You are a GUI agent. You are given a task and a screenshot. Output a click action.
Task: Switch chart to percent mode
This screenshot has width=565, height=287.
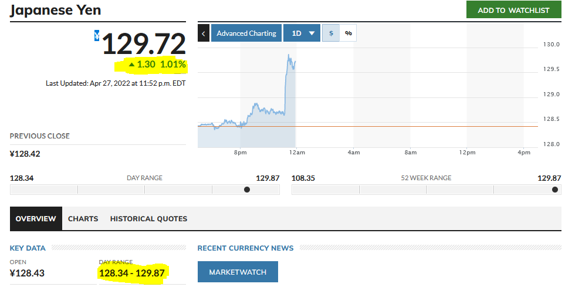(x=348, y=33)
